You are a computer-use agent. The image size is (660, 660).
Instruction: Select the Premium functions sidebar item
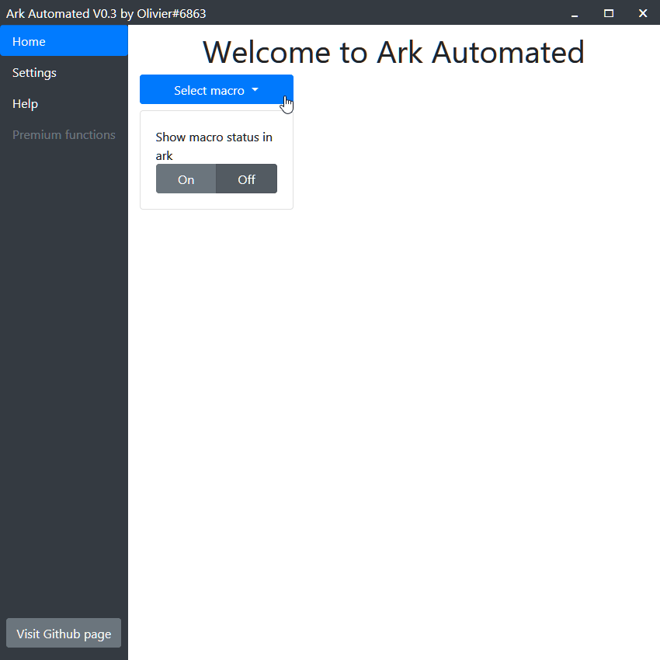[64, 134]
